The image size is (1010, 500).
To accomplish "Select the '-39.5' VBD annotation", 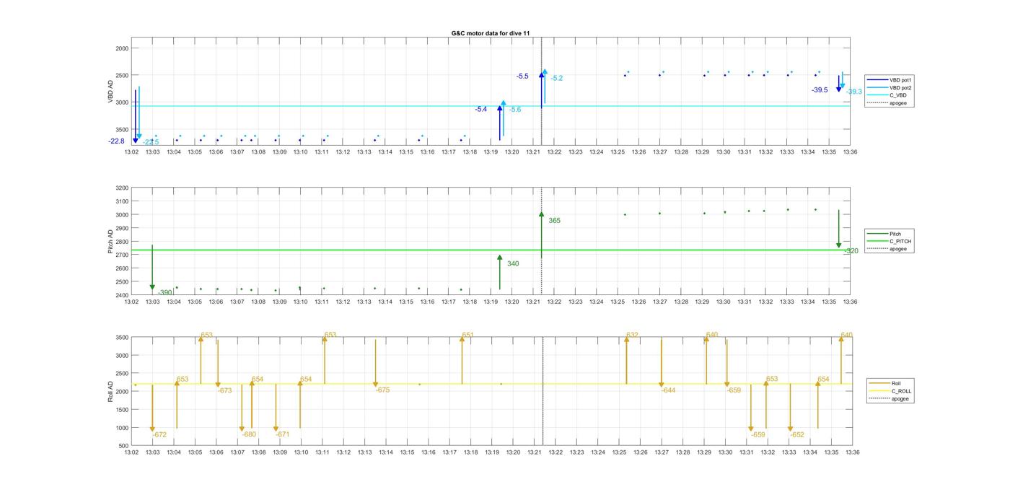I will point(820,90).
